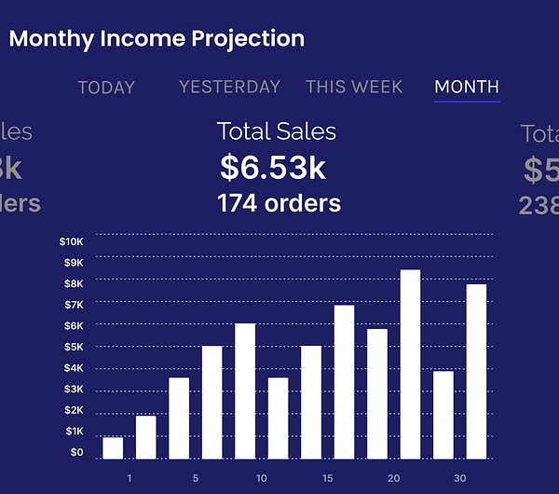The height and width of the screenshot is (494, 559).
Task: Select the Total Sales $6.53k card
Action: (279, 167)
